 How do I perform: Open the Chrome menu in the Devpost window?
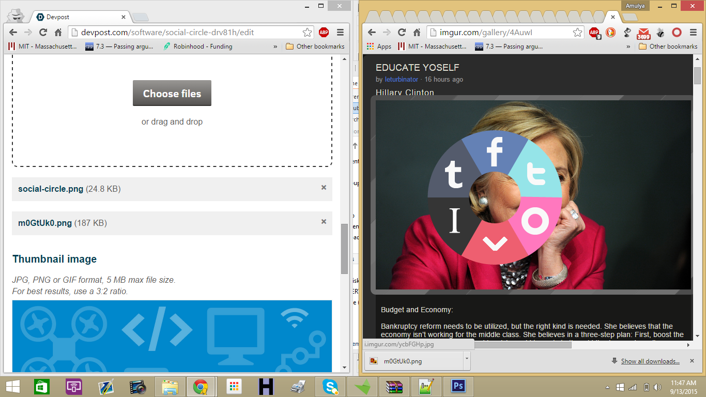[x=340, y=32]
